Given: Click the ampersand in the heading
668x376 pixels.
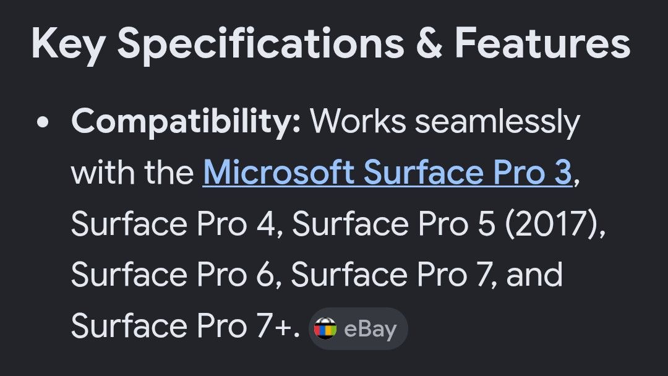Looking at the screenshot, I should click(x=429, y=43).
